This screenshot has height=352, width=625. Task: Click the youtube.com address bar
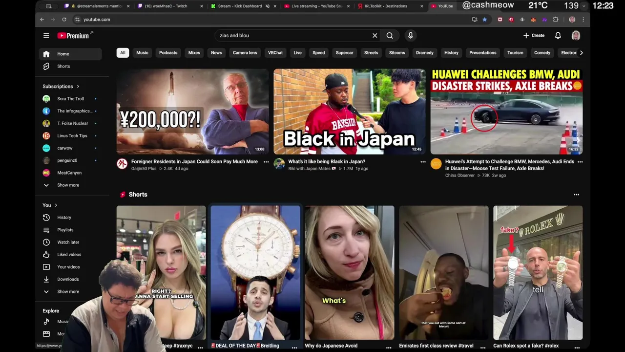coord(273,19)
